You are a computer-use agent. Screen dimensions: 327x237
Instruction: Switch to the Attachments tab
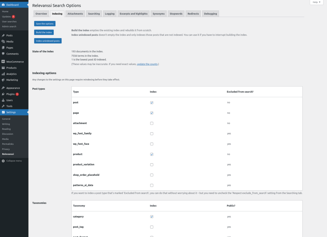coord(75,14)
